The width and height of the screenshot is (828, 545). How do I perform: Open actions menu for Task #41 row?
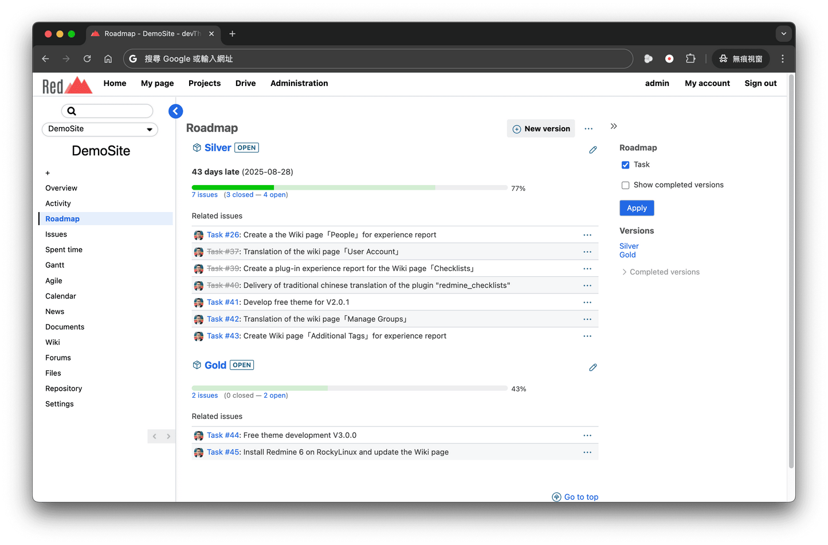pos(587,303)
